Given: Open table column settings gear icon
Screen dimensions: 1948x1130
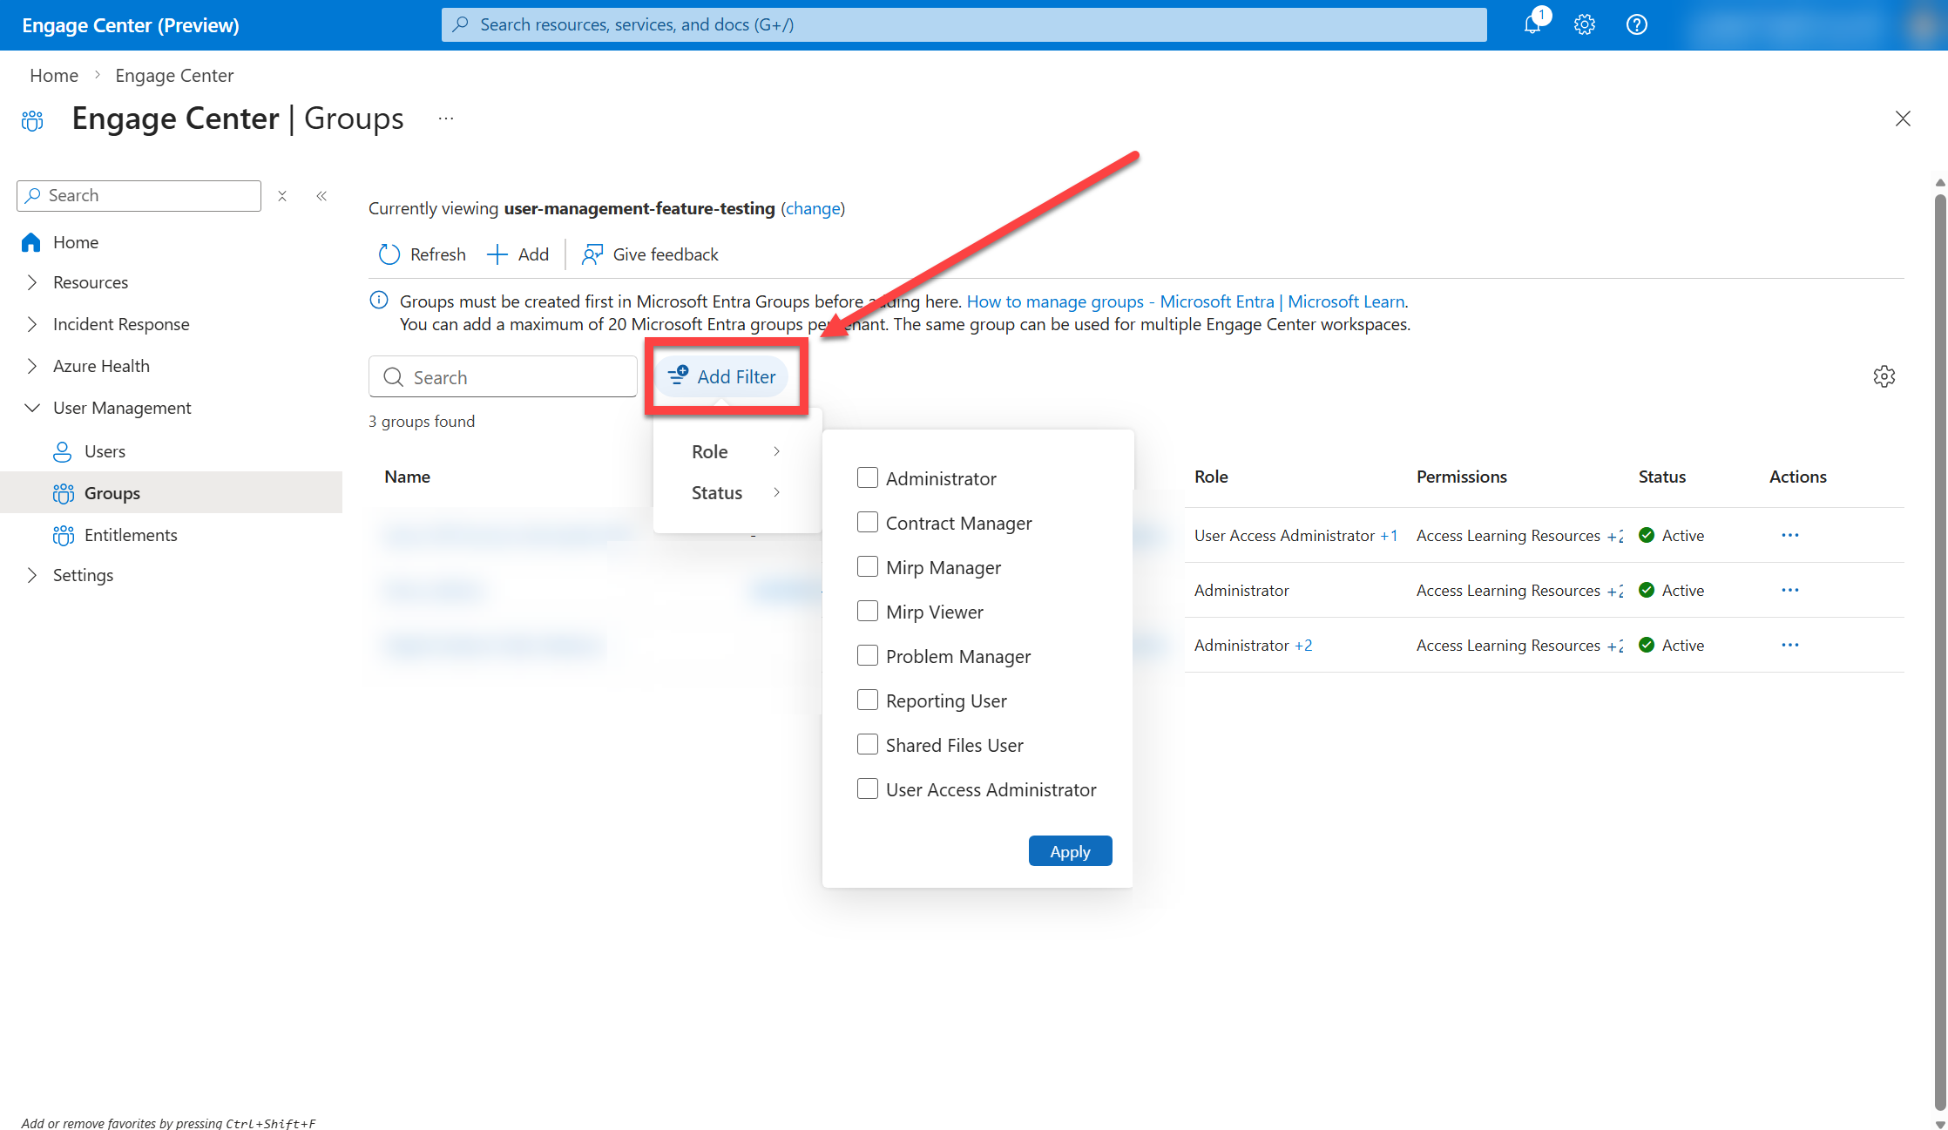Looking at the screenshot, I should (x=1884, y=376).
